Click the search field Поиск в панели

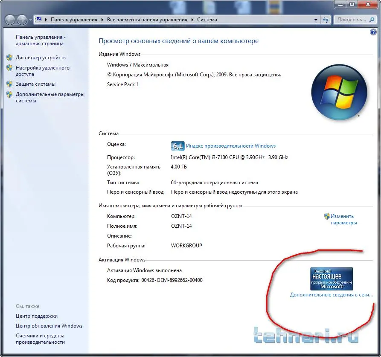click(352, 20)
